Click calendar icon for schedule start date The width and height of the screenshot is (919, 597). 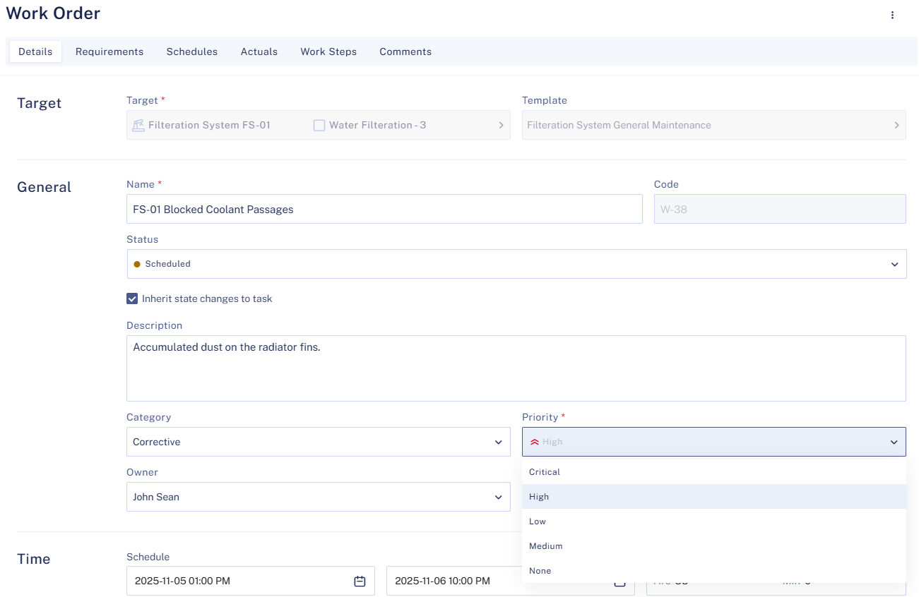tap(360, 581)
